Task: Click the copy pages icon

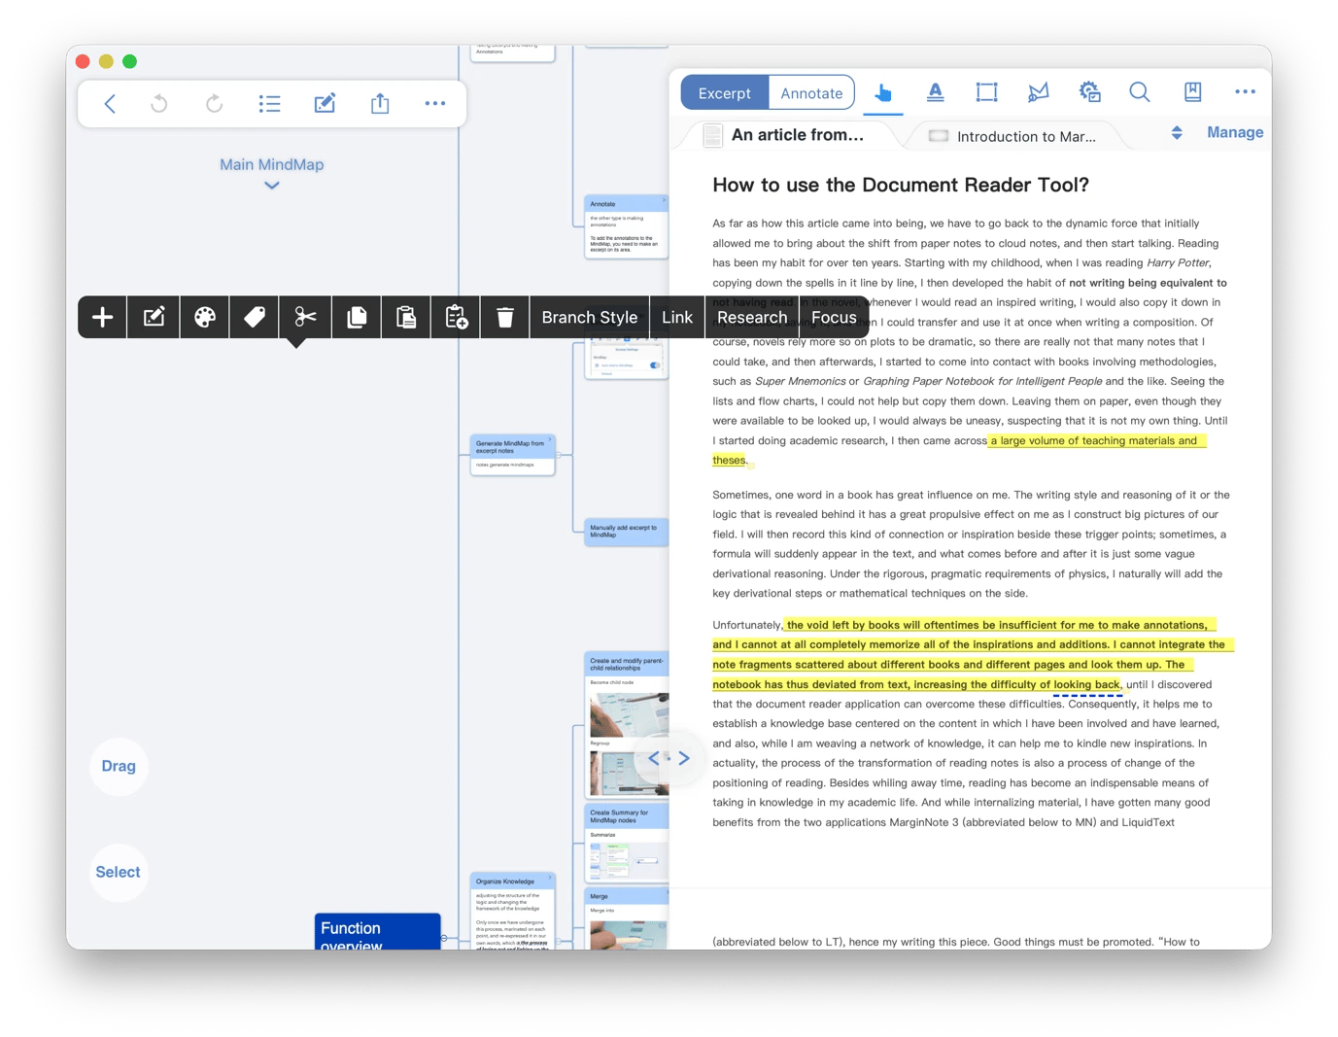Action: (x=357, y=317)
